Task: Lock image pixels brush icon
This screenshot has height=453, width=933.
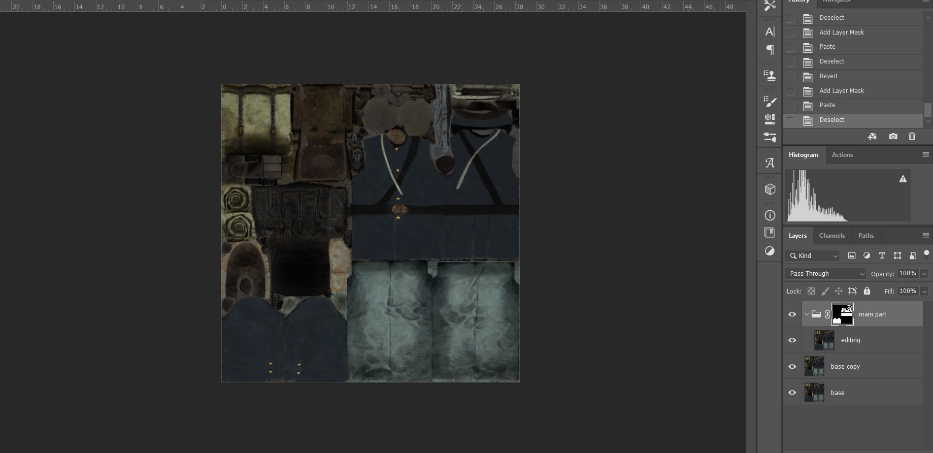Action: [825, 291]
